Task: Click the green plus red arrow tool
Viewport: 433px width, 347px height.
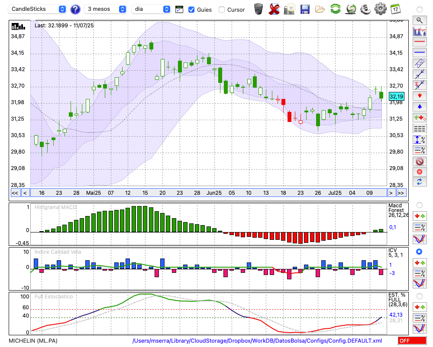Action: click(420, 118)
